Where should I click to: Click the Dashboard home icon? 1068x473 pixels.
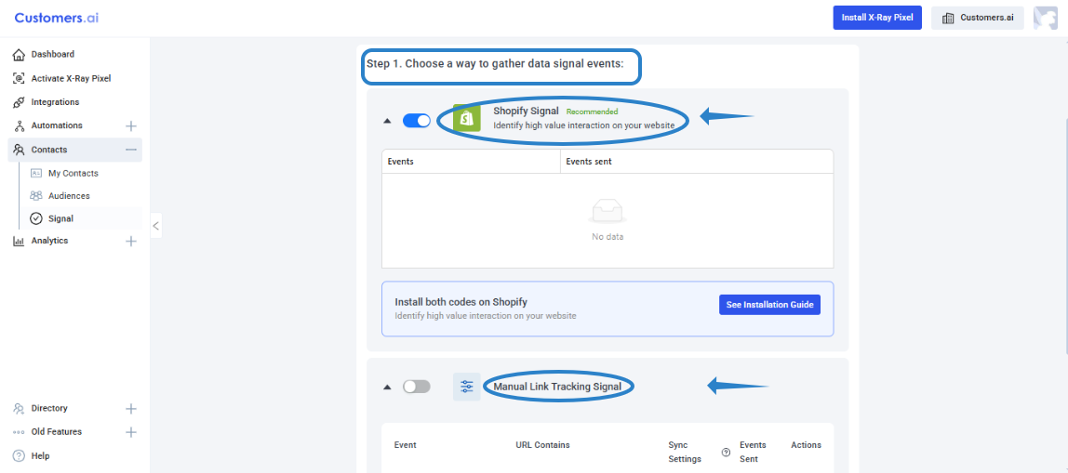pyautogui.click(x=19, y=55)
